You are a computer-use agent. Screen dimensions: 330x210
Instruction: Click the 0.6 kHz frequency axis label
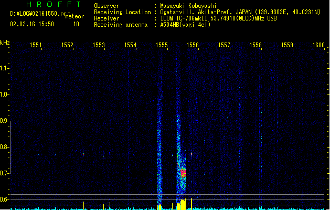(4, 199)
